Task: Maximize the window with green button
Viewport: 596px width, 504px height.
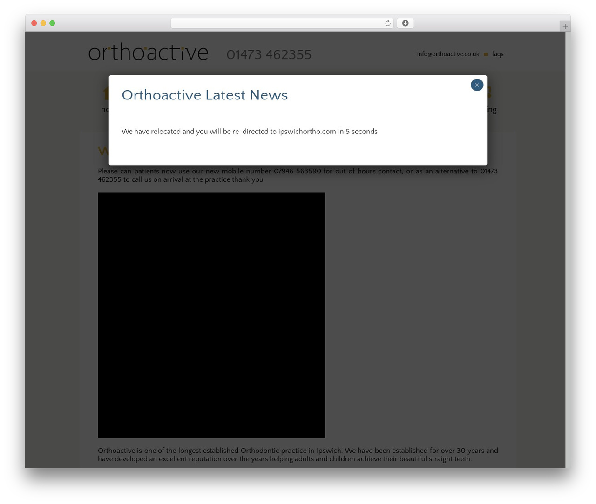Action: pyautogui.click(x=52, y=23)
